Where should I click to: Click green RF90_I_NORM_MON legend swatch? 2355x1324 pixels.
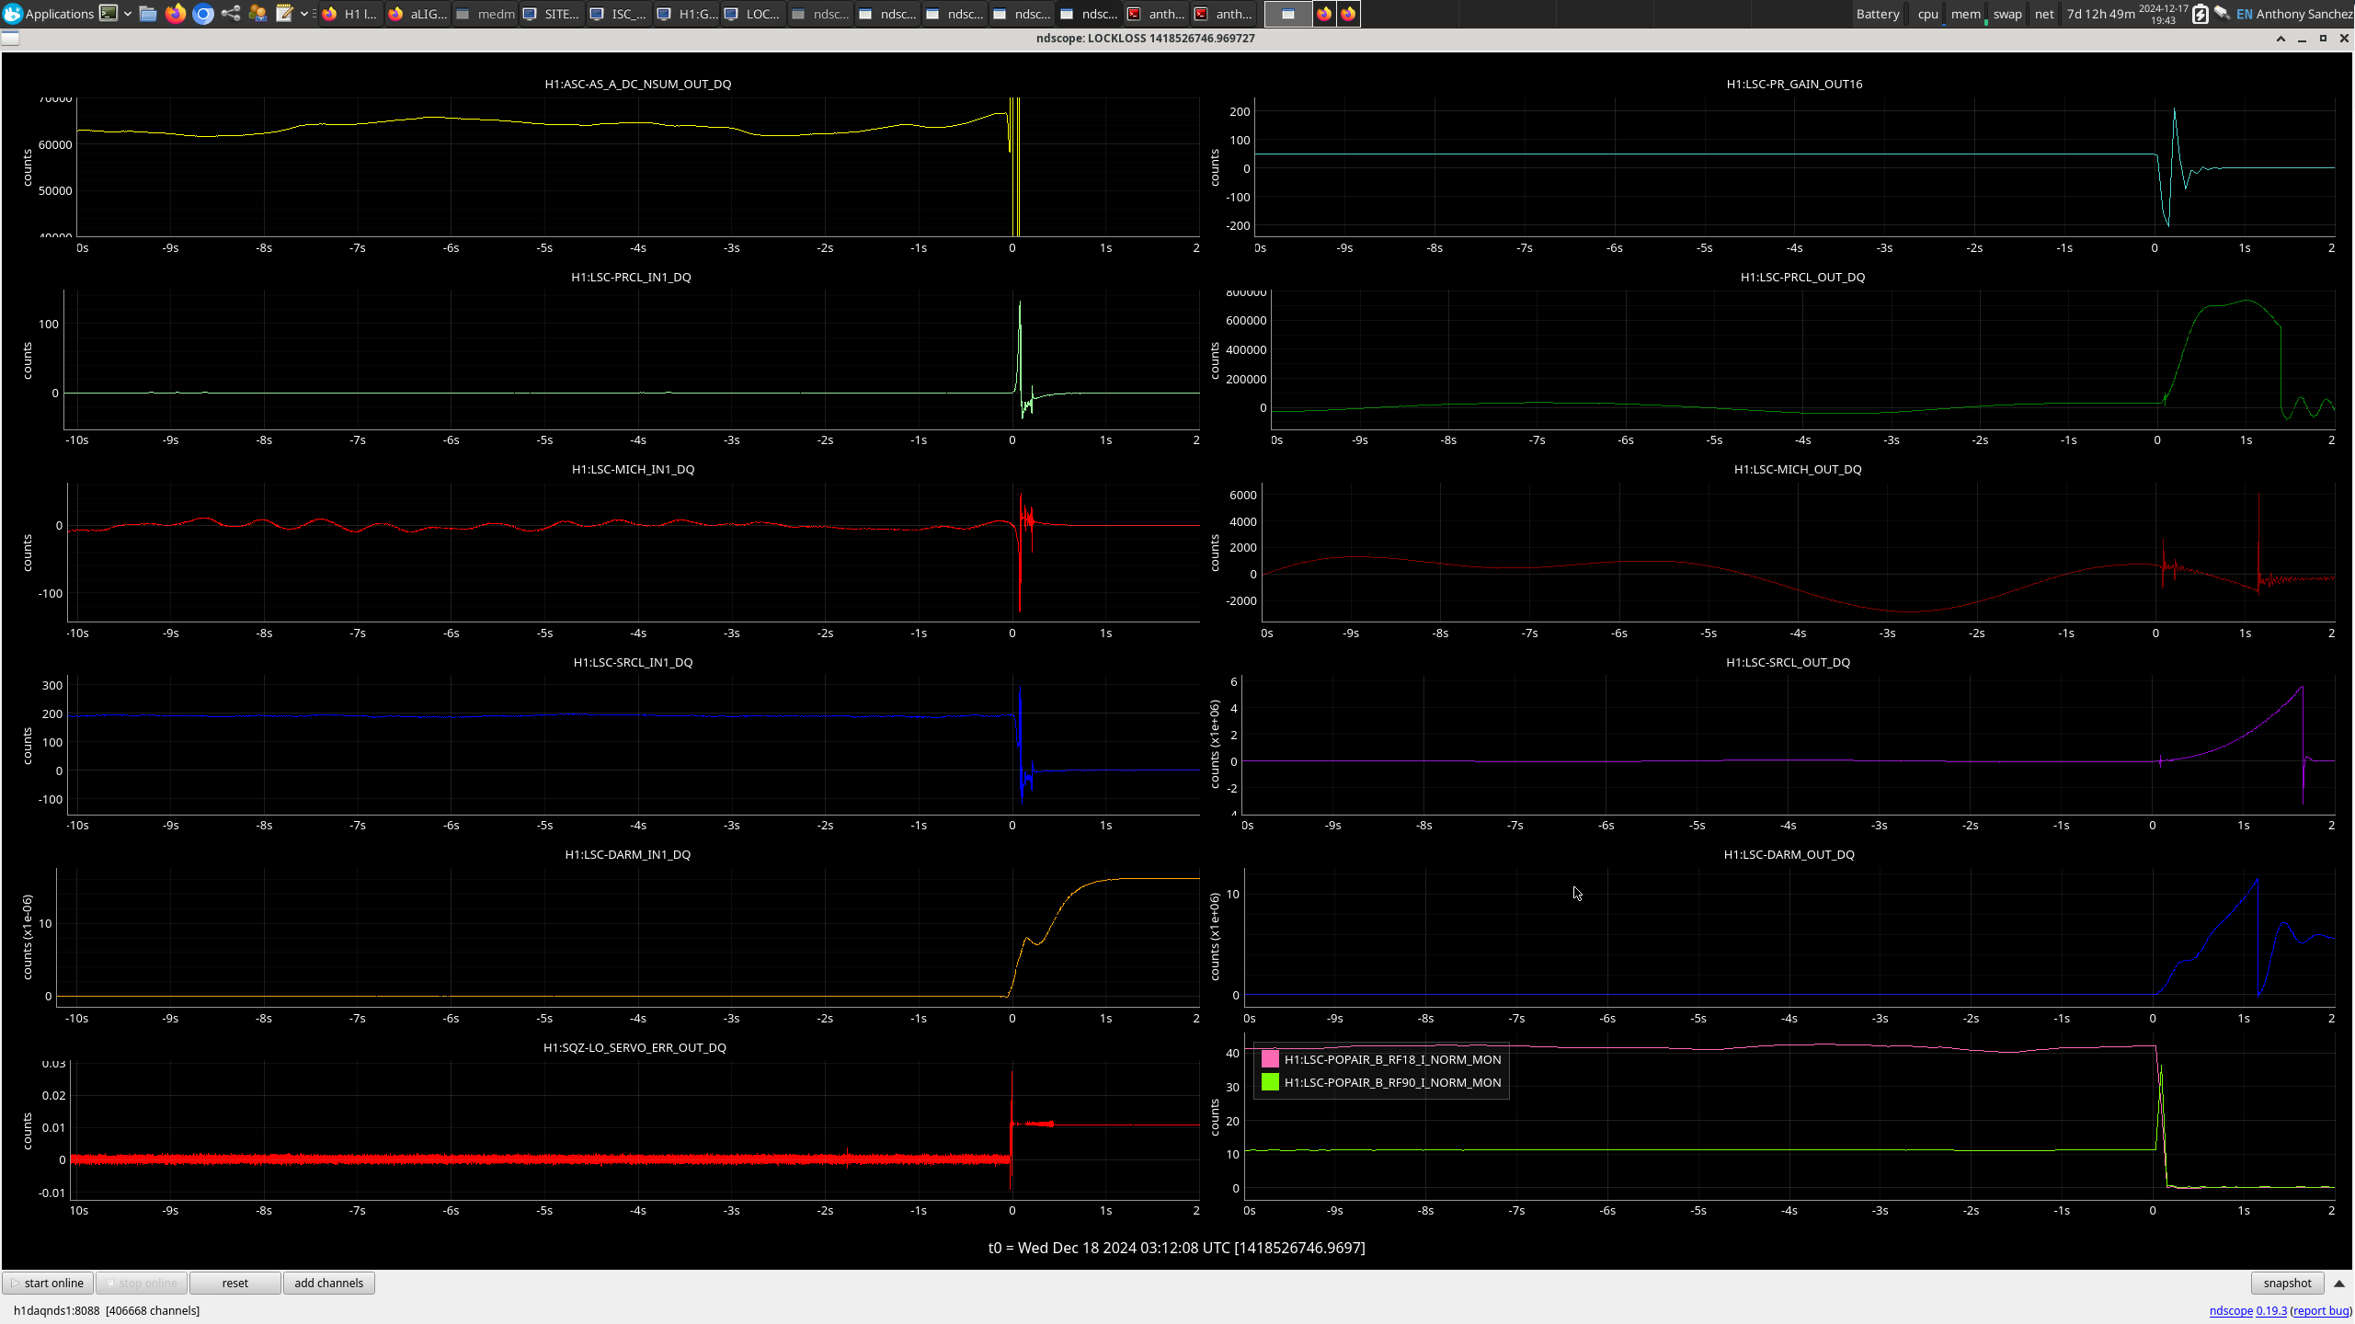click(1270, 1082)
